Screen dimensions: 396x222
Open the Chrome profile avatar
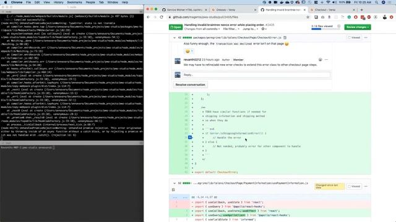click(x=385, y=17)
